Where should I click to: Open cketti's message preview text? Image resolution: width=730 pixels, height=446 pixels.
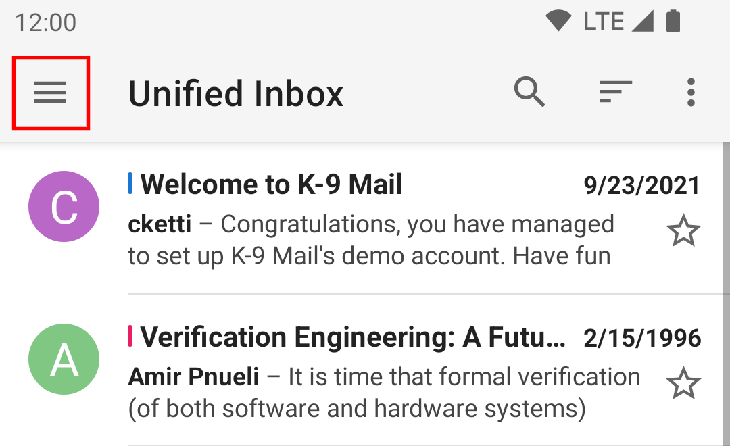pyautogui.click(x=371, y=240)
